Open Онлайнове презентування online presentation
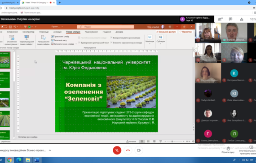256x163 pixels. point(12,40)
